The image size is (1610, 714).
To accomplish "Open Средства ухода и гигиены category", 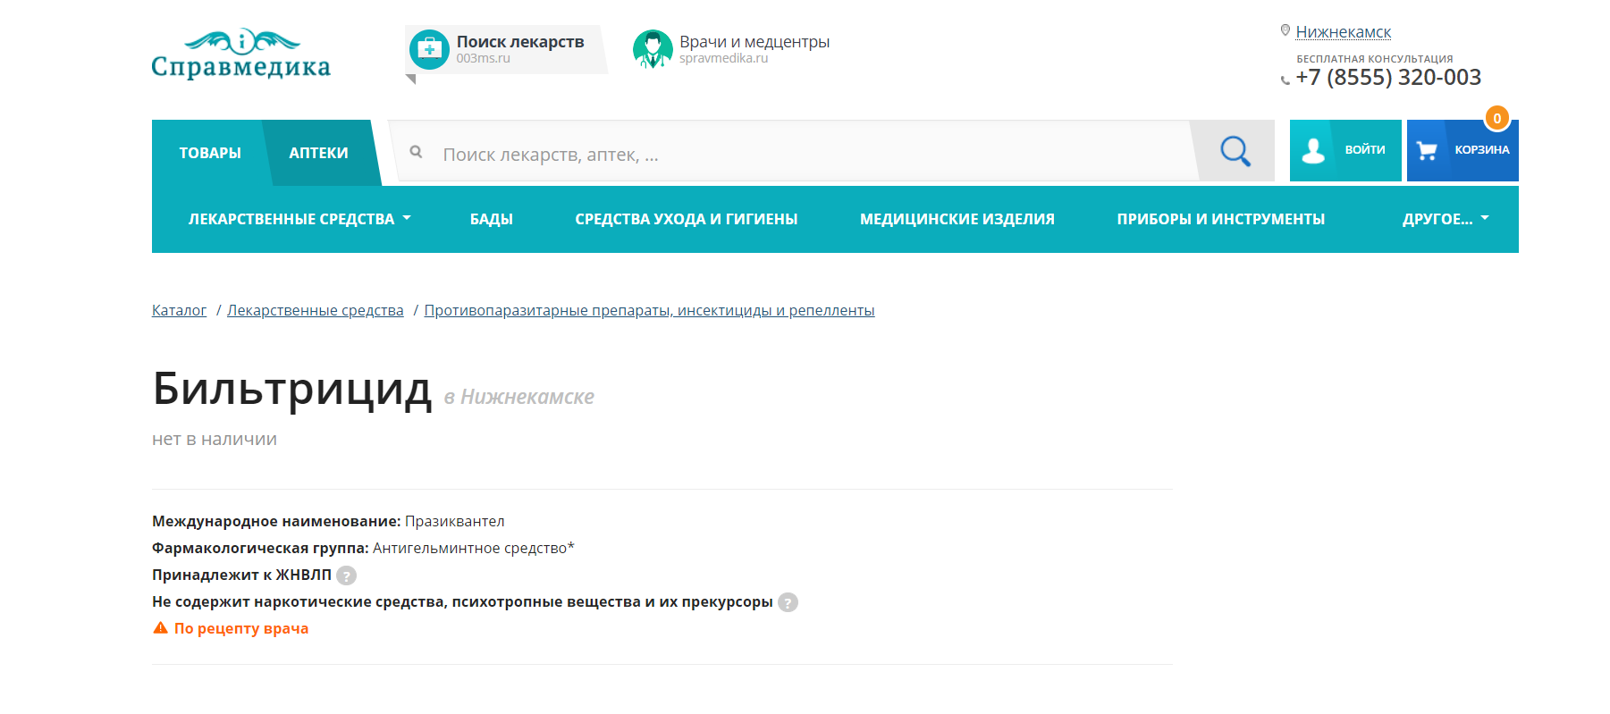I will tap(687, 219).
